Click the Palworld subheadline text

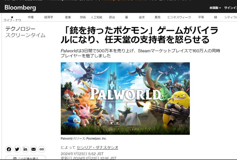(x=140, y=53)
